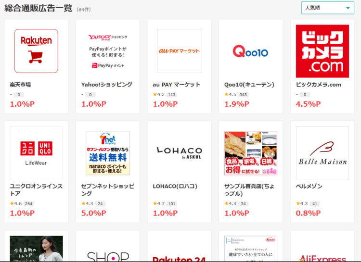Click the 24 review count badge

(100, 204)
